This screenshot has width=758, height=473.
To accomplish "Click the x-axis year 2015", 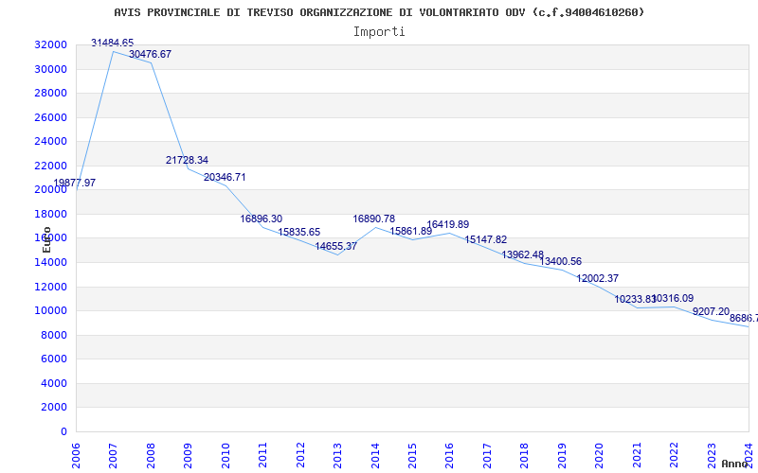I will point(412,455).
